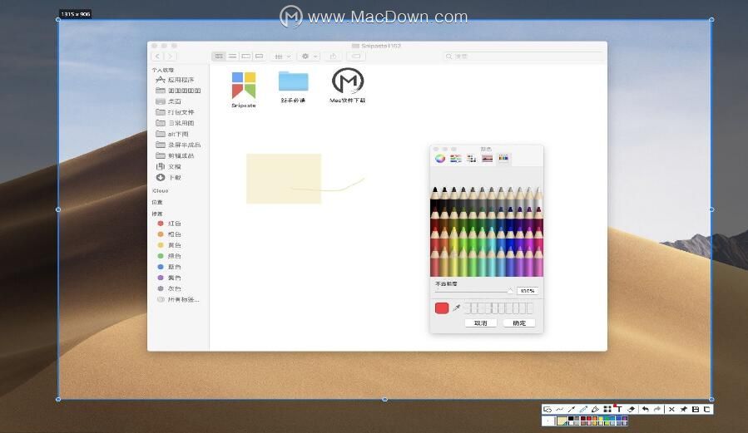Click the Finder search field
The height and width of the screenshot is (433, 748).
pos(523,57)
